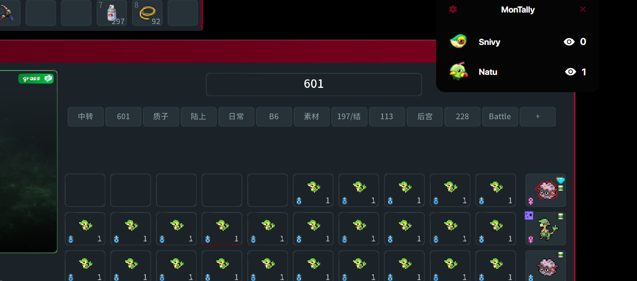
Task: Select party Whimsicott with the diamond icon
Action: point(546,190)
